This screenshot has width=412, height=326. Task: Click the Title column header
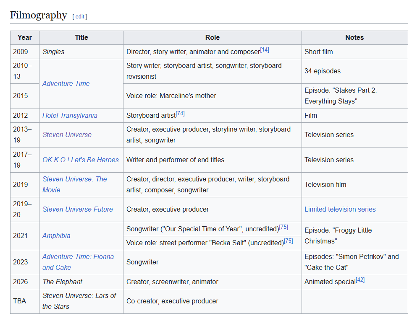81,37
